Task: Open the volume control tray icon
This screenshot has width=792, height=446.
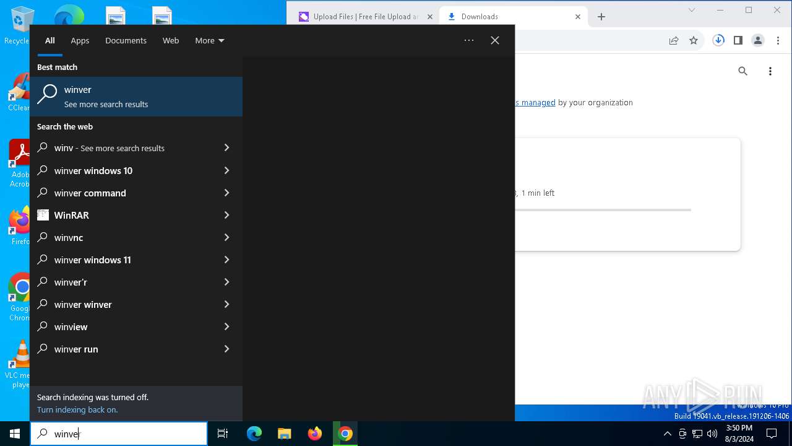Action: click(712, 434)
